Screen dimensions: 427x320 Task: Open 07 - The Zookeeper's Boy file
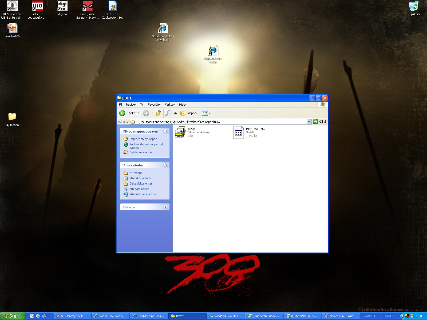[x=113, y=10]
